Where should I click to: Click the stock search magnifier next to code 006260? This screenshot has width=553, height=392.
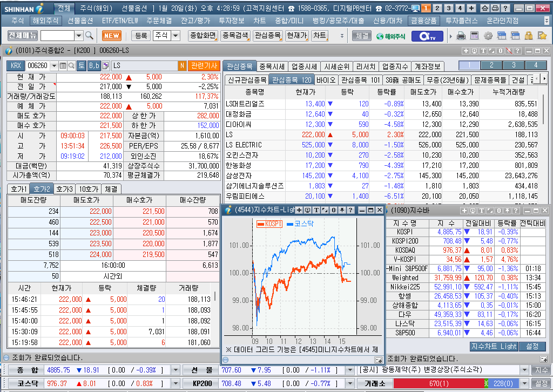(71, 65)
